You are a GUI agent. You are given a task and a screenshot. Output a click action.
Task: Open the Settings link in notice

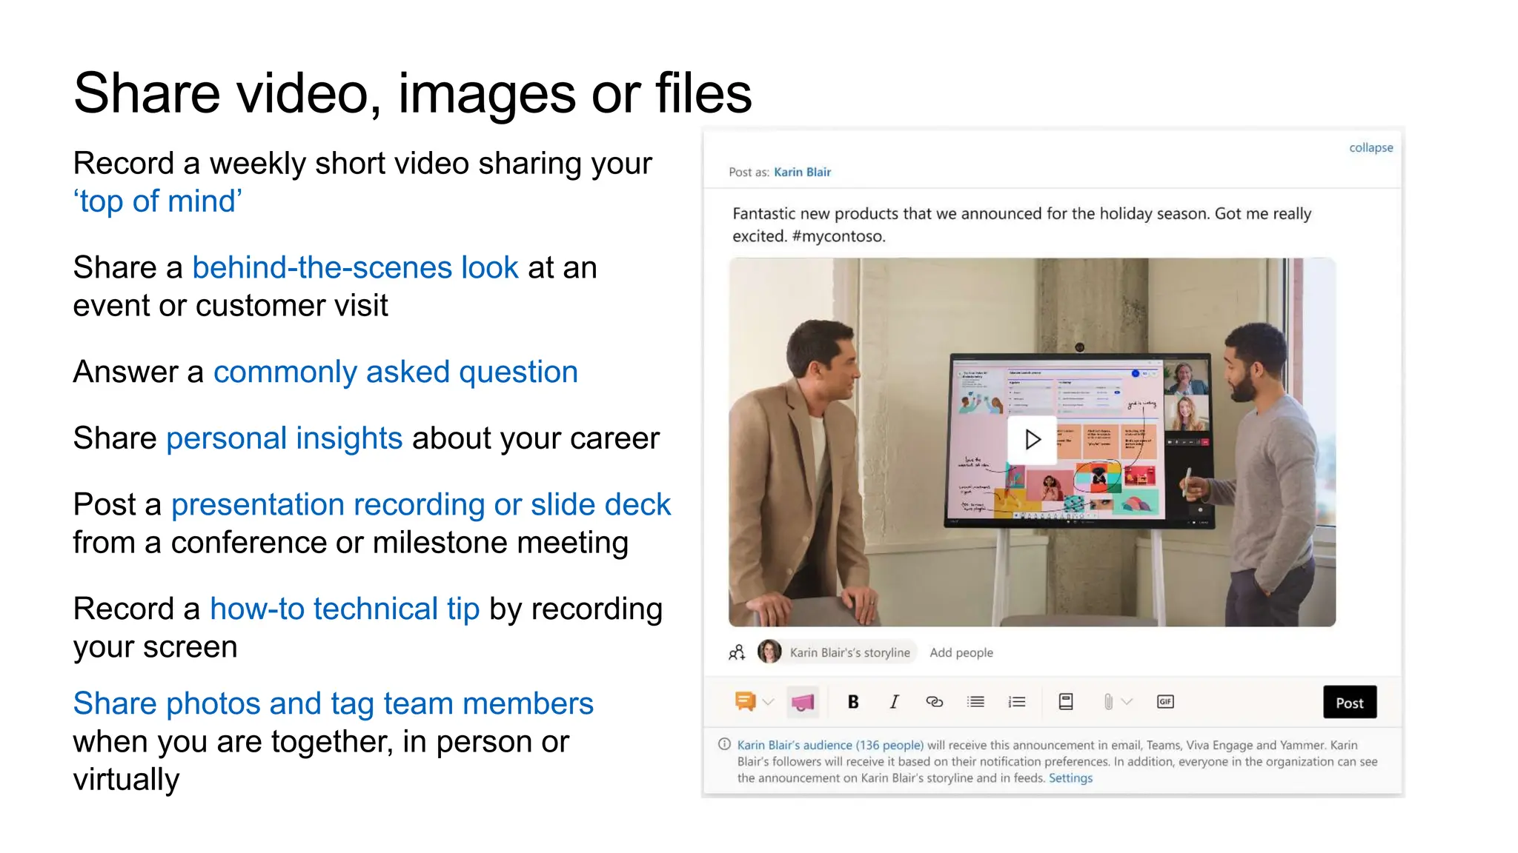coord(1070,778)
